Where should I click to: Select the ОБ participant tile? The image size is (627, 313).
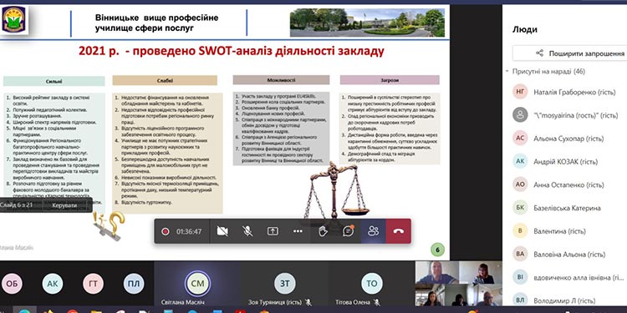point(12,284)
